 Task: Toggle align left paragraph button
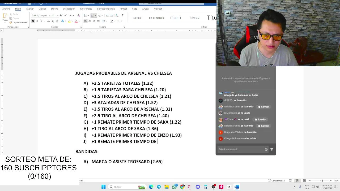pos(86,21)
